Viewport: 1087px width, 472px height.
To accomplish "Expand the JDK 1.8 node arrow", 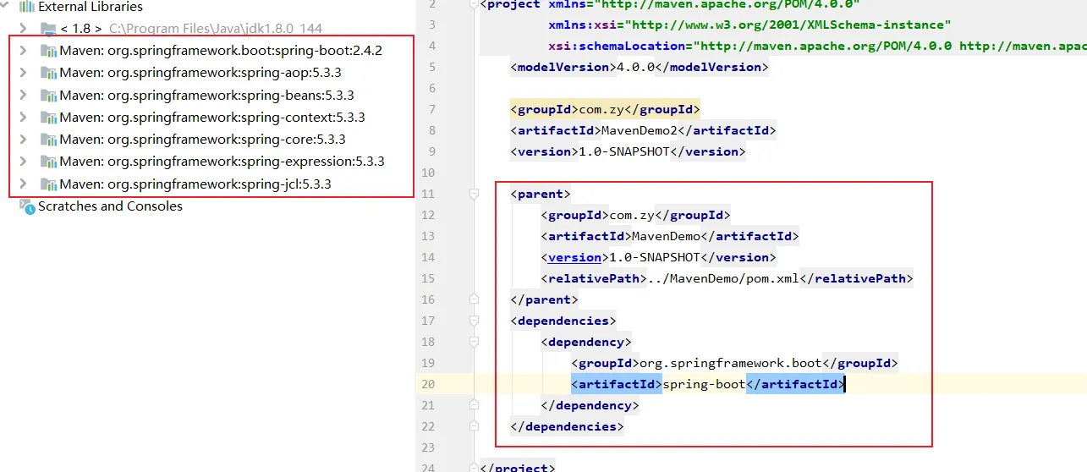I will 24,29.
